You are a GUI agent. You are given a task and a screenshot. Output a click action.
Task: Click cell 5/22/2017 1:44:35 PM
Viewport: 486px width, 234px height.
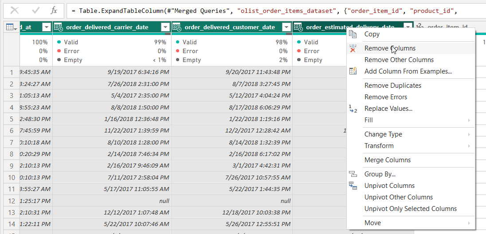point(232,189)
